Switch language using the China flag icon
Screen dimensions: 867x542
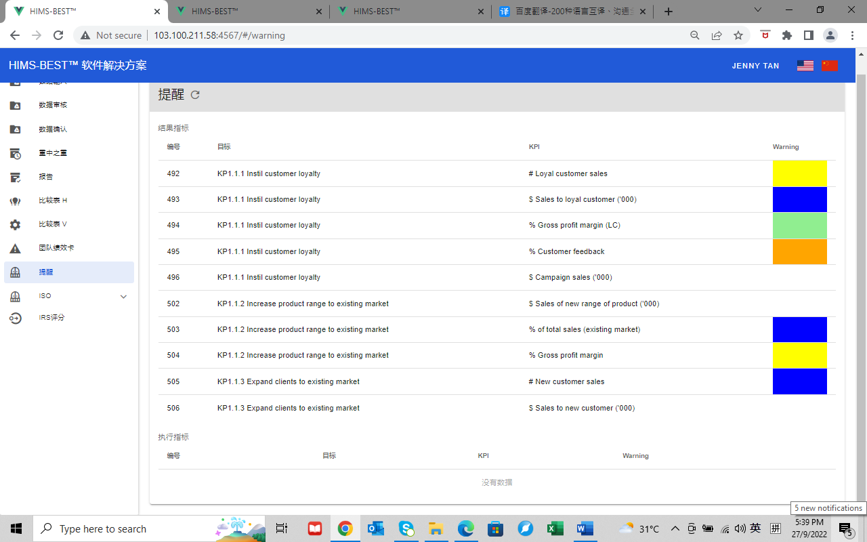[830, 66]
